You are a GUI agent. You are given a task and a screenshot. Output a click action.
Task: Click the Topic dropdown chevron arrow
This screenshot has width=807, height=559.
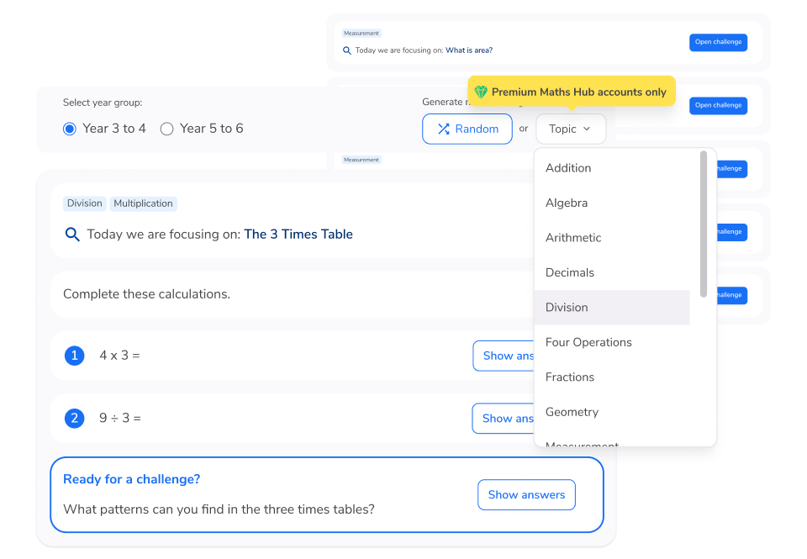tap(587, 129)
